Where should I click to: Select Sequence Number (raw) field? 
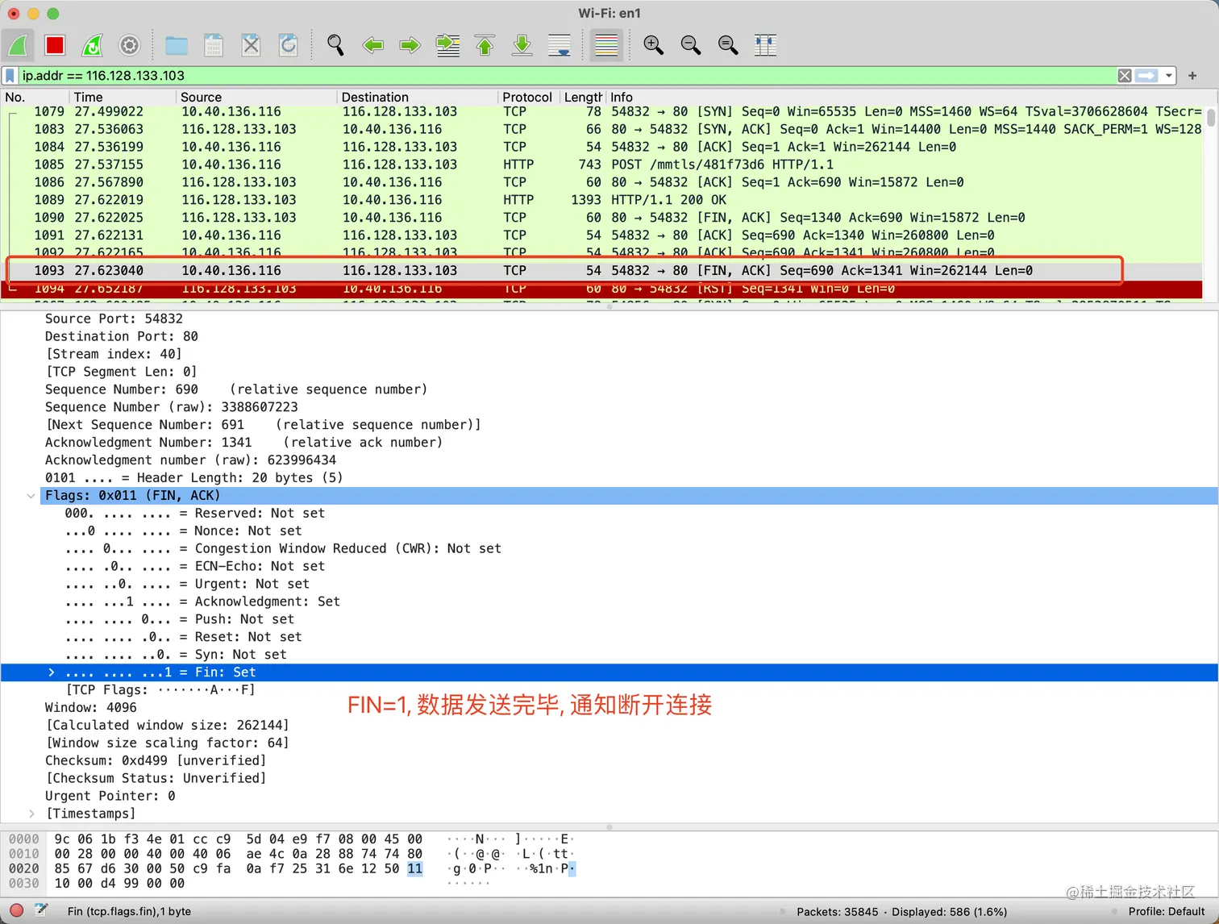171,407
